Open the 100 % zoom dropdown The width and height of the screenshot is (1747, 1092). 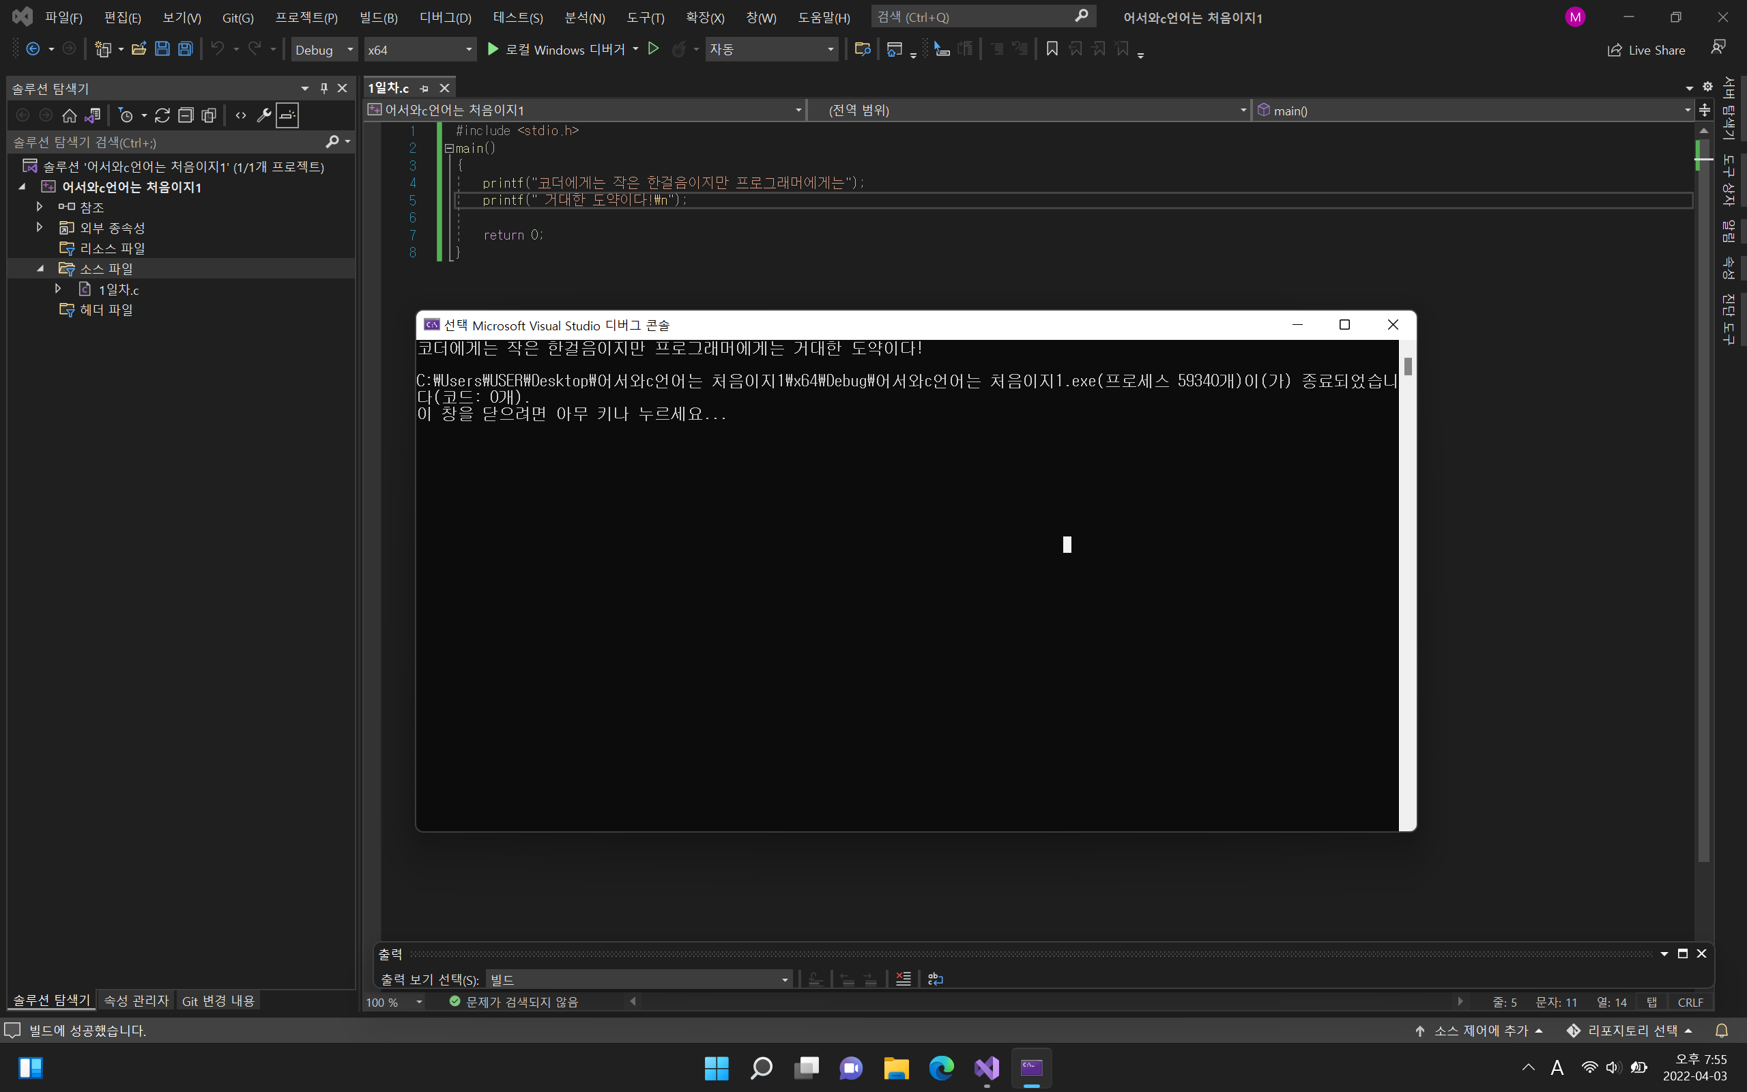394,1002
